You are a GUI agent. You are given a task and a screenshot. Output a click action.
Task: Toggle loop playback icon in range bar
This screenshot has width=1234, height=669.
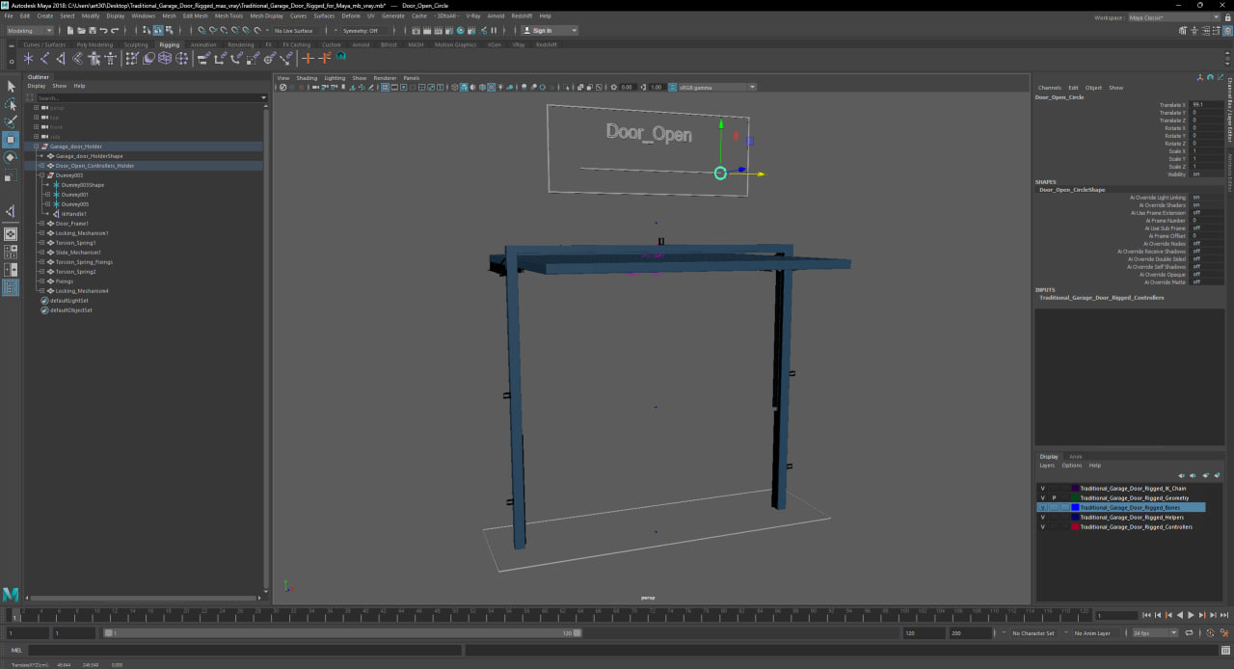(1189, 633)
